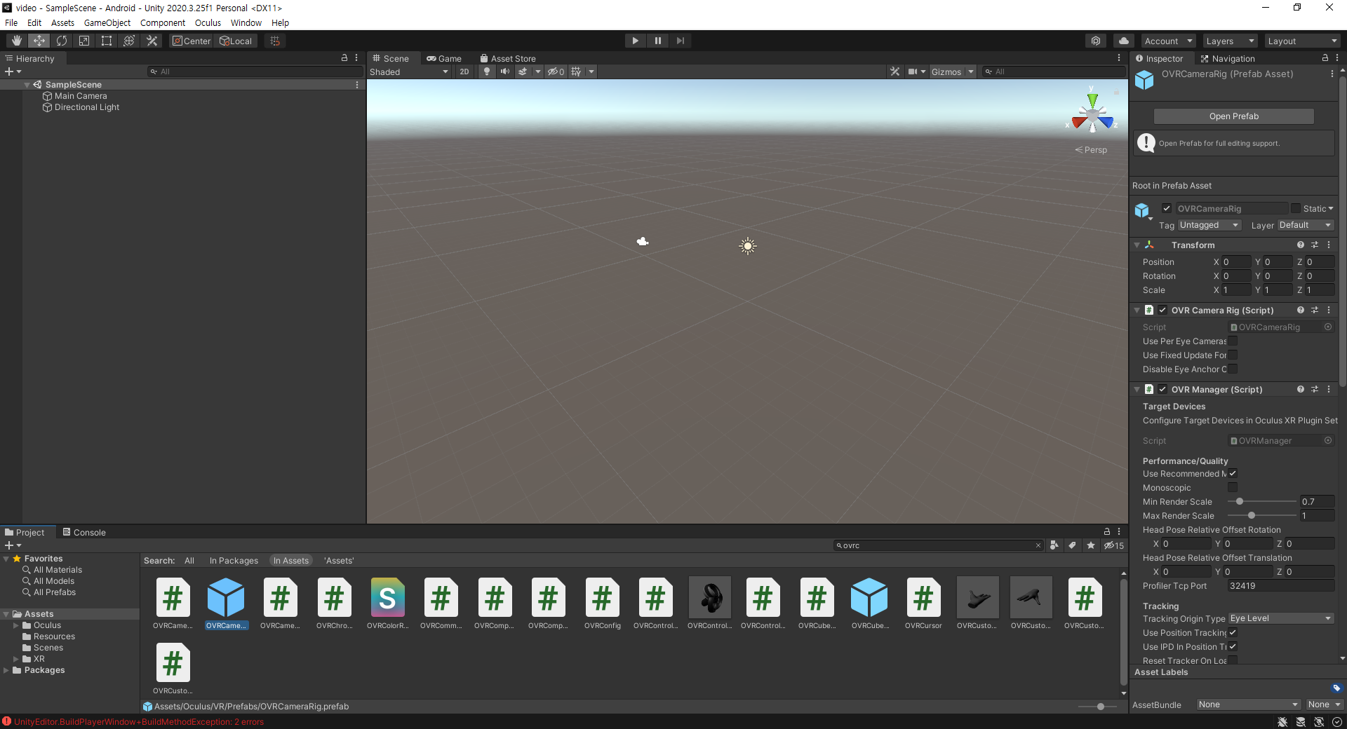Viewport: 1347px width, 729px height.
Task: Enable Monoscopic checkbox
Action: click(x=1233, y=488)
